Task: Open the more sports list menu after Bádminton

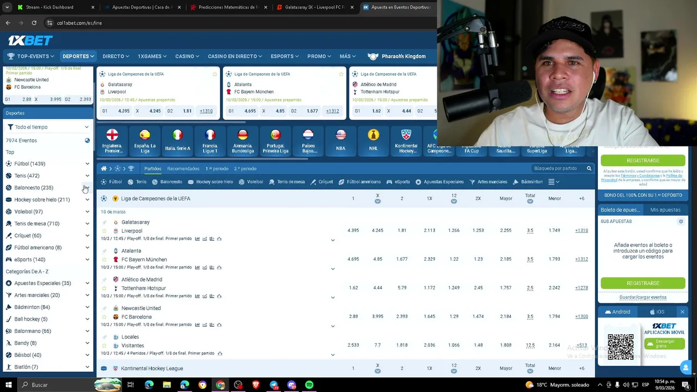Action: pyautogui.click(x=553, y=182)
